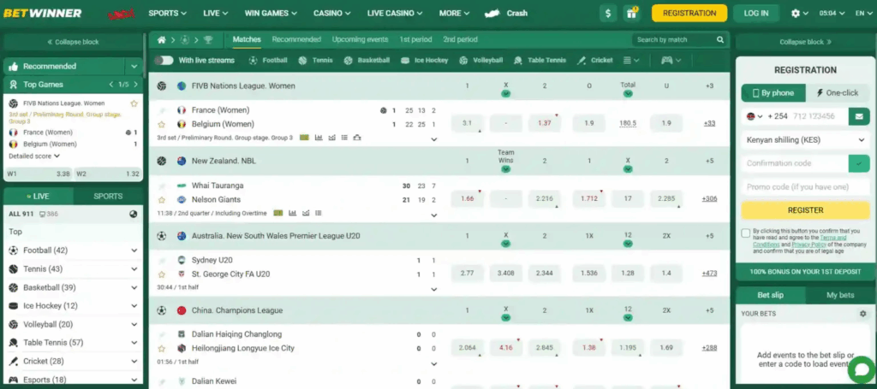Screen dimensions: 877x389
Task: Open the Kenyan shilling currency dropdown
Action: point(805,140)
